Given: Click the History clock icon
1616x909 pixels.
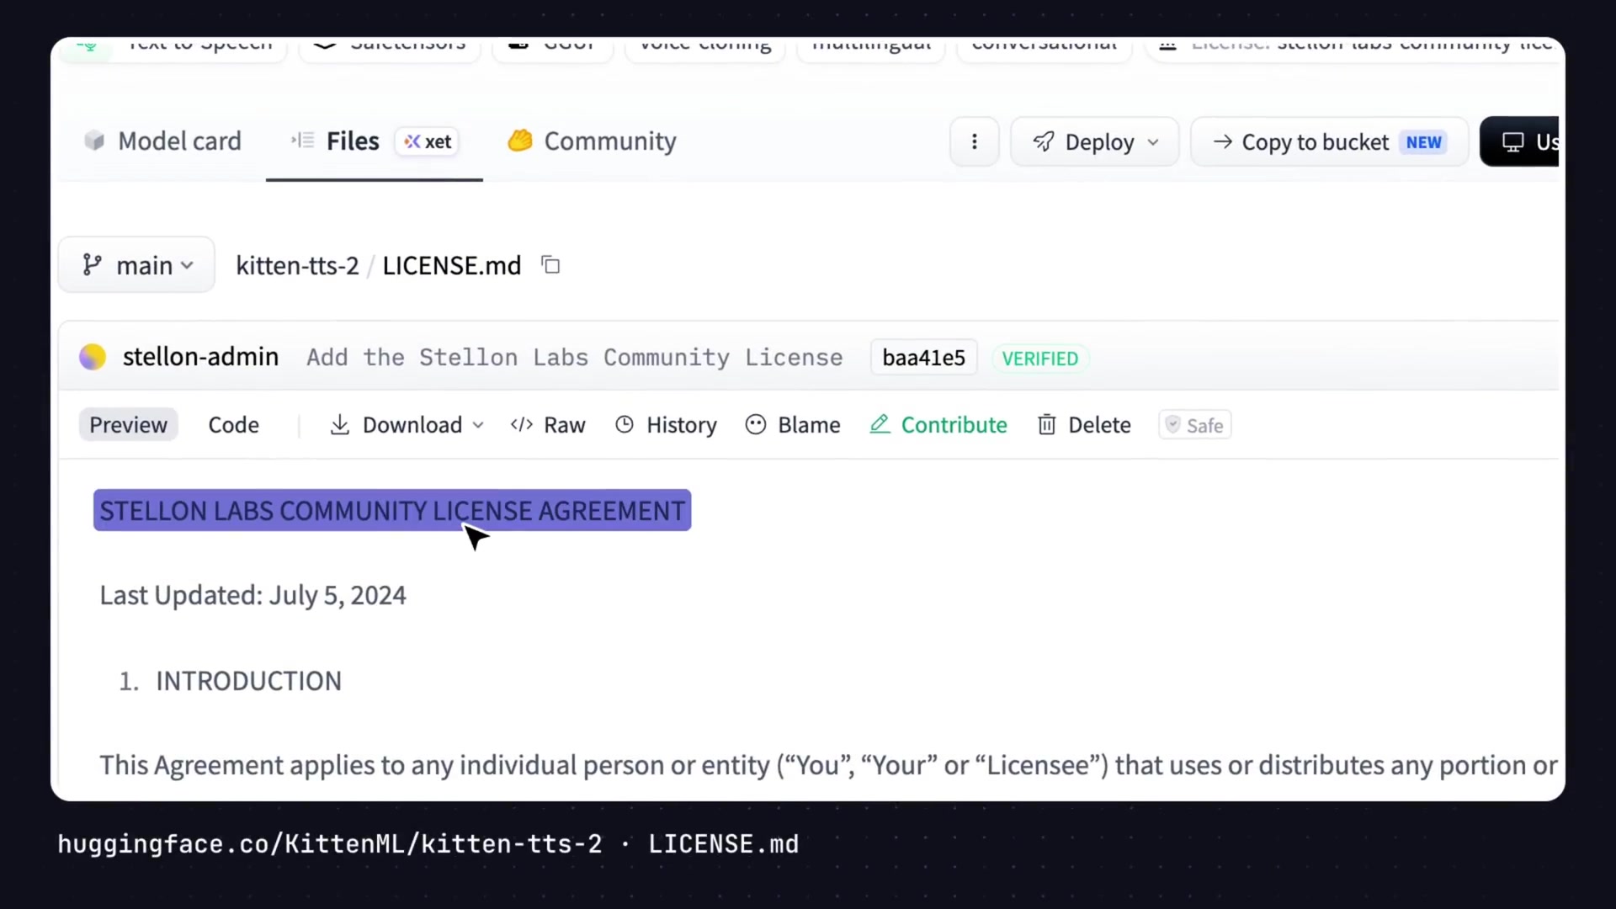Looking at the screenshot, I should click(x=625, y=425).
